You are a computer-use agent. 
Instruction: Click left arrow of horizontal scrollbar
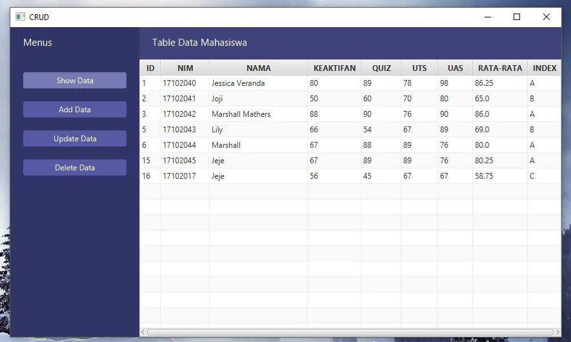click(x=143, y=332)
